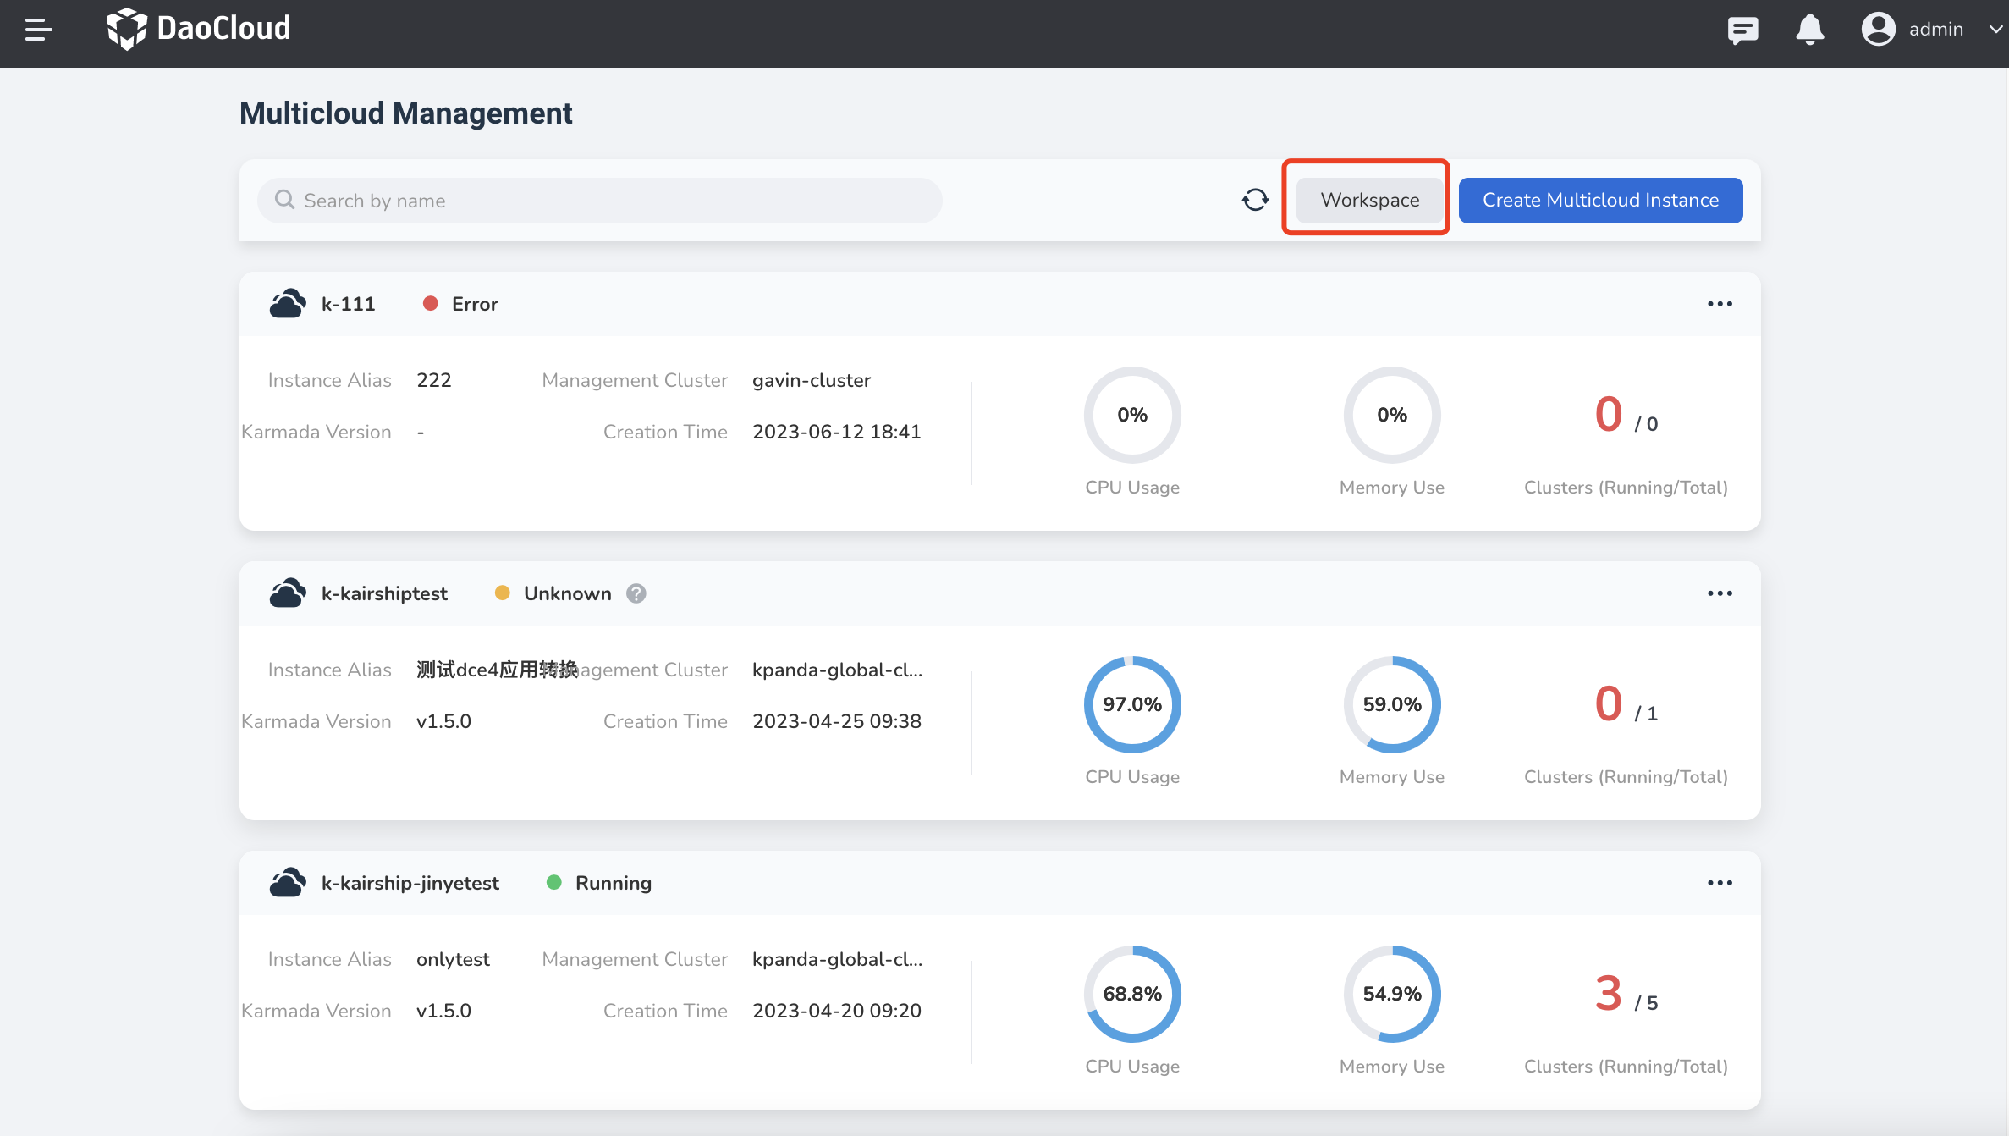
Task: Open the k-111 more options menu
Action: (1720, 304)
